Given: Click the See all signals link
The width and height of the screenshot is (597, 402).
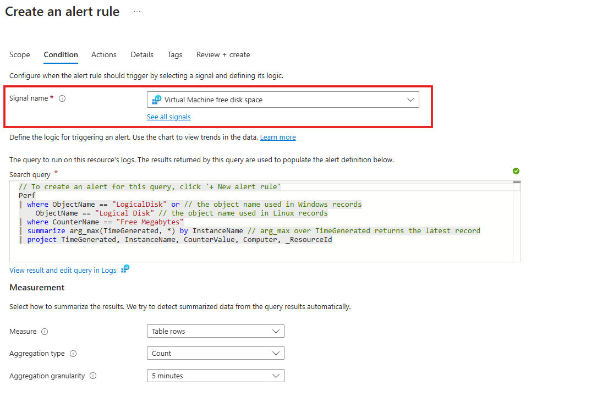Looking at the screenshot, I should pos(169,117).
